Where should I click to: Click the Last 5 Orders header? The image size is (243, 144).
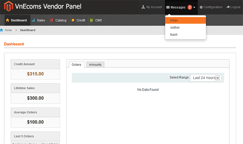35,136
